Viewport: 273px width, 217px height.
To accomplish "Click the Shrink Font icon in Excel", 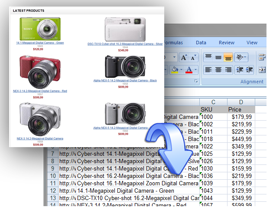I will 193,57.
